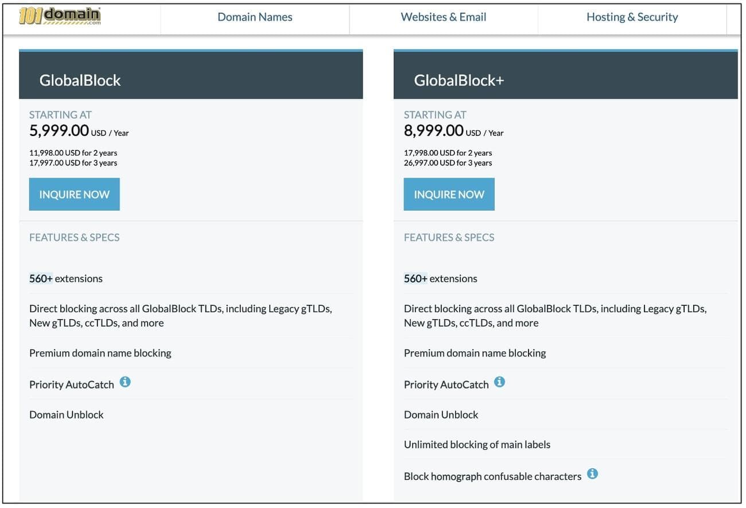
Task: Click the 560+ extensions text in GlobalBlock card
Action: [66, 278]
